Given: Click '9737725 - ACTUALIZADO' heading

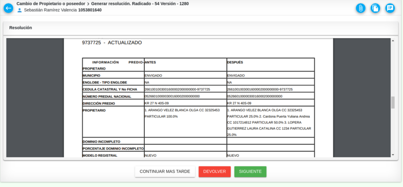Looking at the screenshot, I should pyautogui.click(x=112, y=43).
